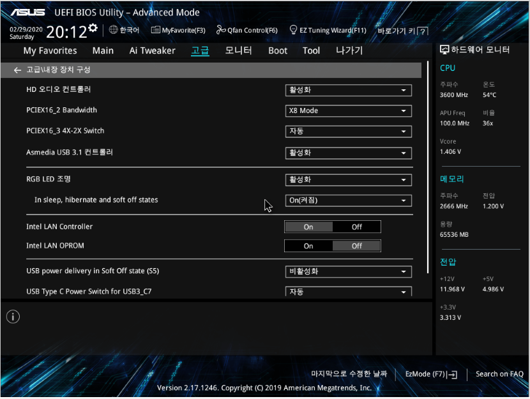Click +3.3V reading 3.313 V
Screen dimensions: 530x399
coord(450,317)
